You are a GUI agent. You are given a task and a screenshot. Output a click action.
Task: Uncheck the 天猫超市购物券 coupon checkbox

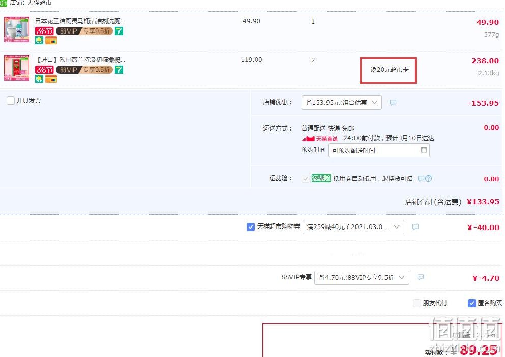click(x=251, y=226)
